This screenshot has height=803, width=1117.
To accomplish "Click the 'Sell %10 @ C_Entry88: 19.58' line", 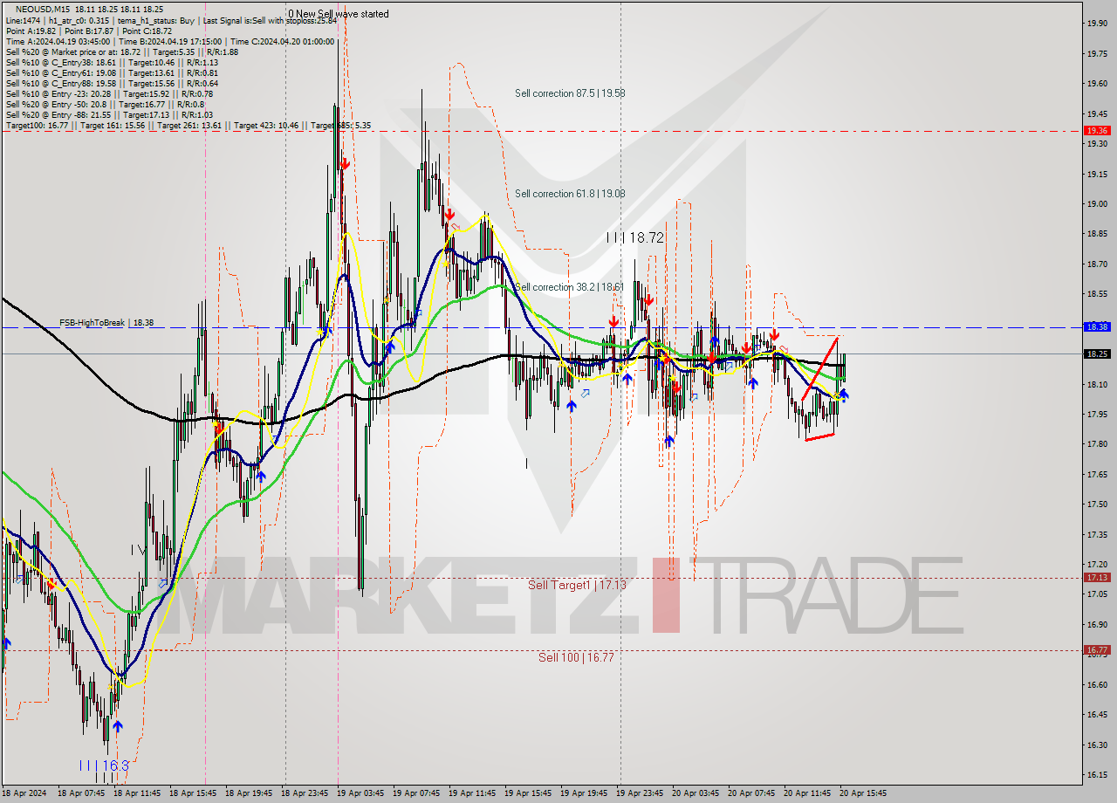I will click(112, 83).
